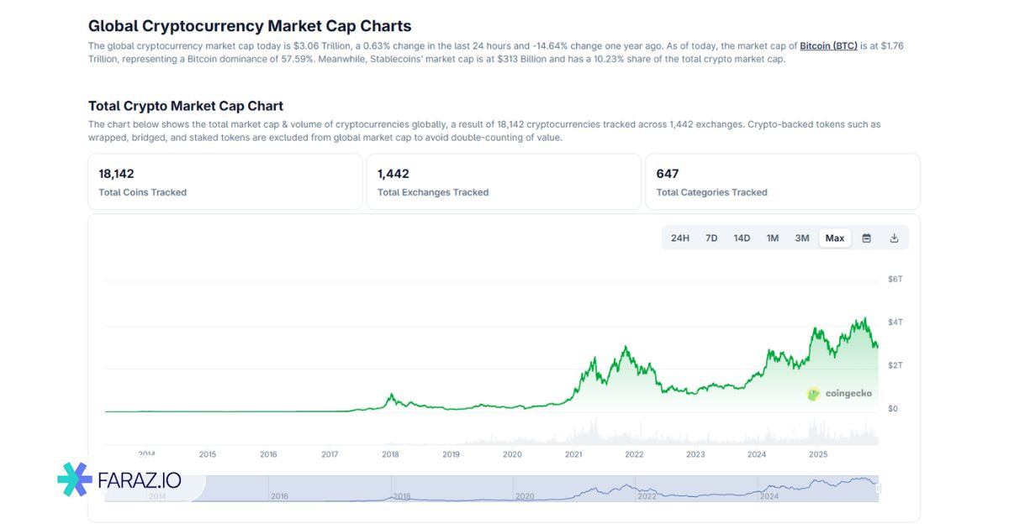Click the Total Coins Tracked card
1009x529 pixels.
tap(225, 181)
